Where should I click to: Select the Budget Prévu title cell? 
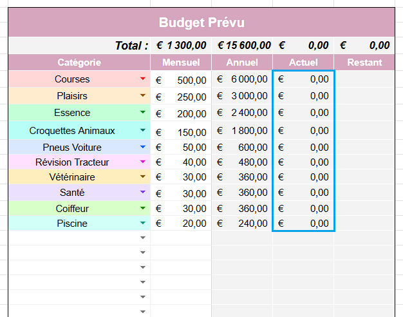click(x=201, y=24)
